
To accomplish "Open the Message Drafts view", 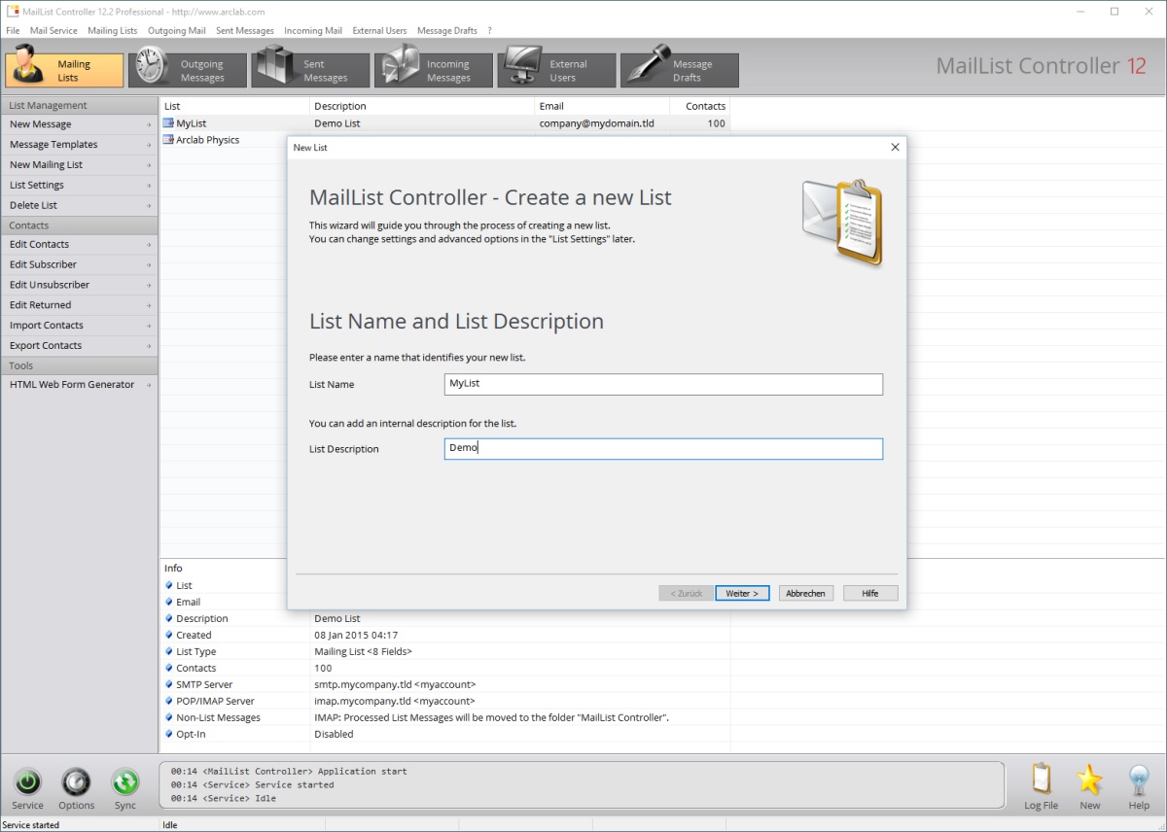I will [x=680, y=70].
